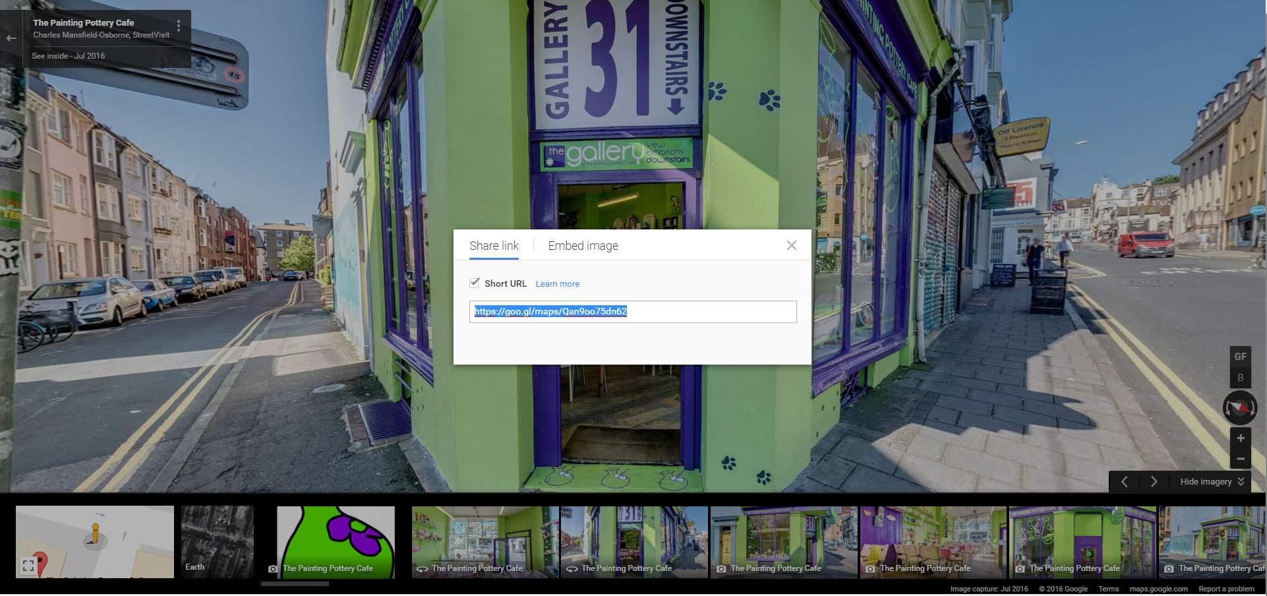Open the green and purple logo thumbnail
Image resolution: width=1267 pixels, height=596 pixels.
[336, 542]
